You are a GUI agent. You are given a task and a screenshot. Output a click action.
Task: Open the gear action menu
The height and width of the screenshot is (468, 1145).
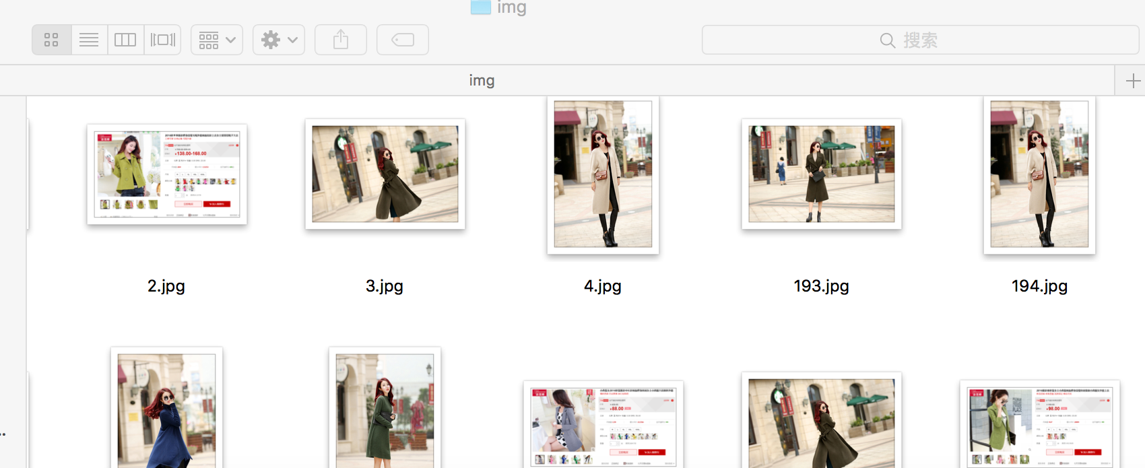point(279,40)
